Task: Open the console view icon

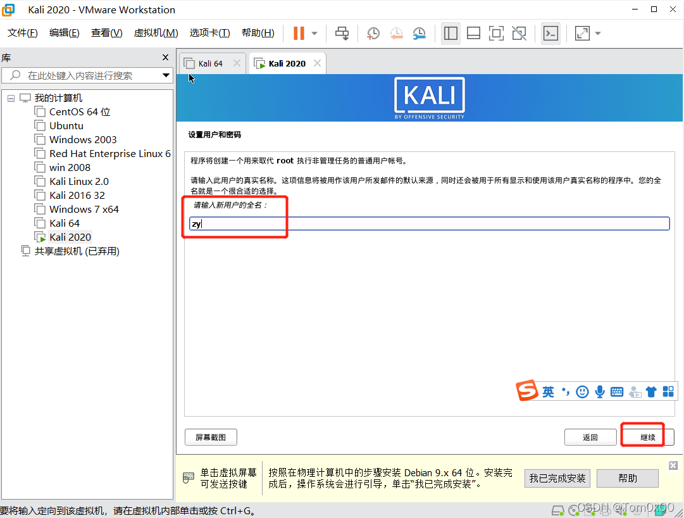Action: click(550, 33)
